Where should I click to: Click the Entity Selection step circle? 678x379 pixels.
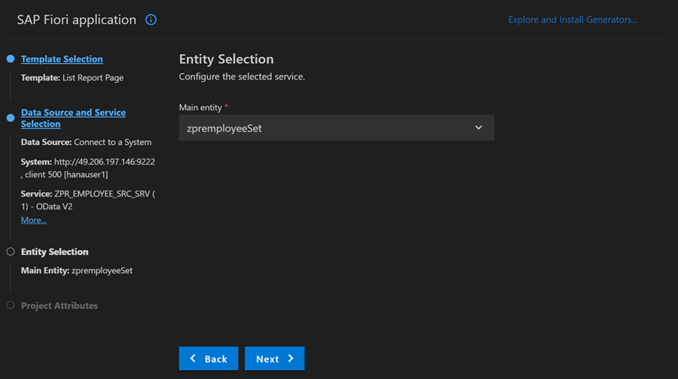pos(11,251)
